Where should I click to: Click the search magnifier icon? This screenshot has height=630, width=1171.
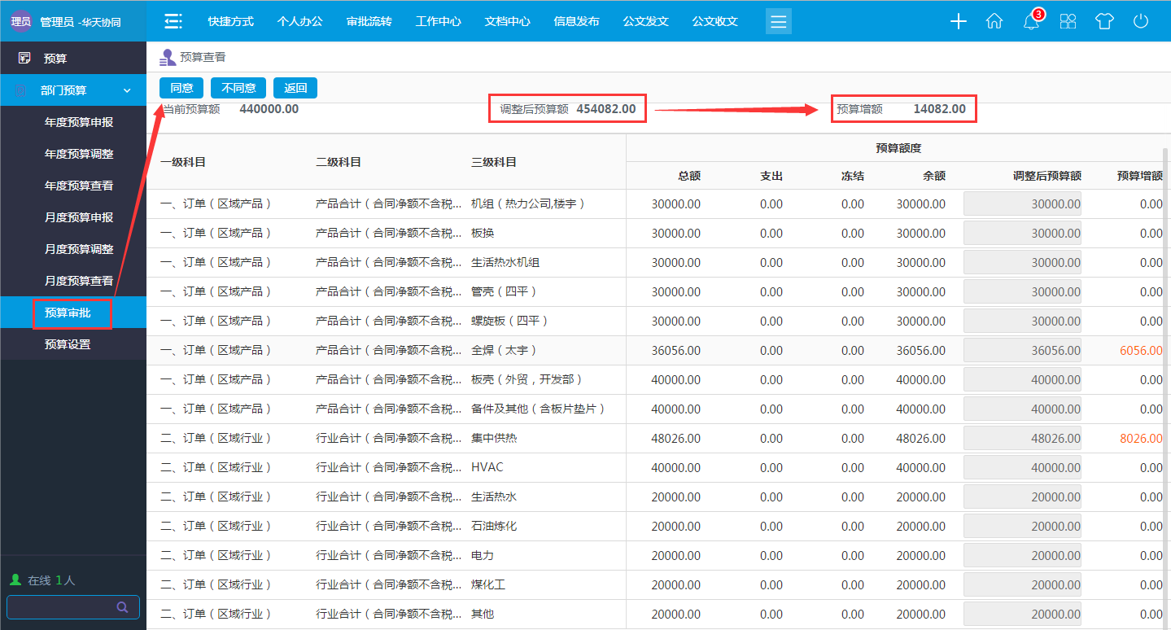[x=122, y=607]
